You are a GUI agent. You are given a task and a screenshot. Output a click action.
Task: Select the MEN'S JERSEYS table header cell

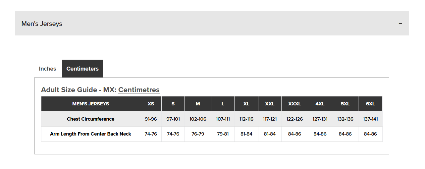tap(90, 104)
